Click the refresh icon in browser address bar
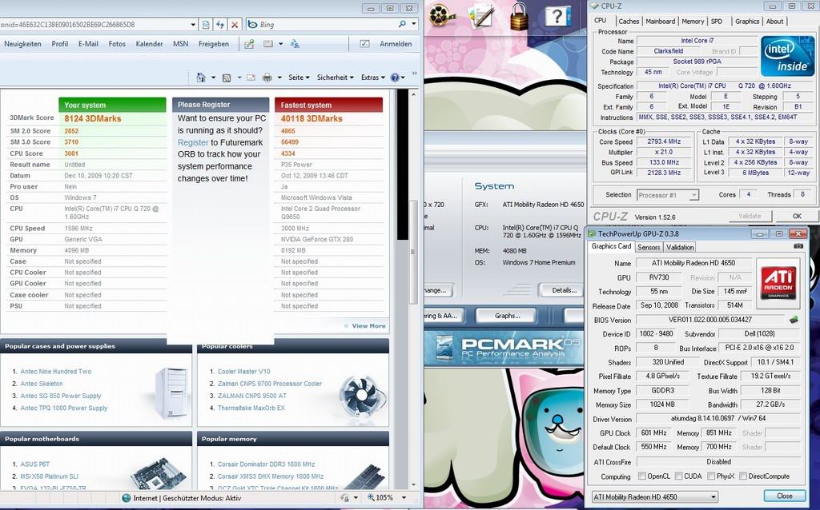This screenshot has height=510, width=820. (220, 25)
